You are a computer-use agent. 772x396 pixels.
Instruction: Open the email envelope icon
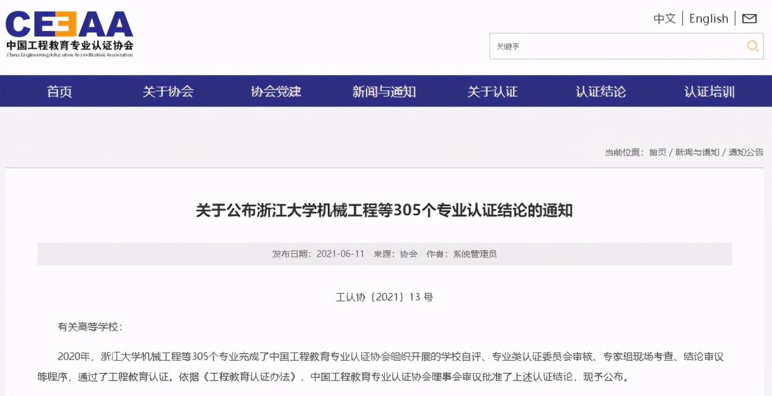[x=749, y=18]
